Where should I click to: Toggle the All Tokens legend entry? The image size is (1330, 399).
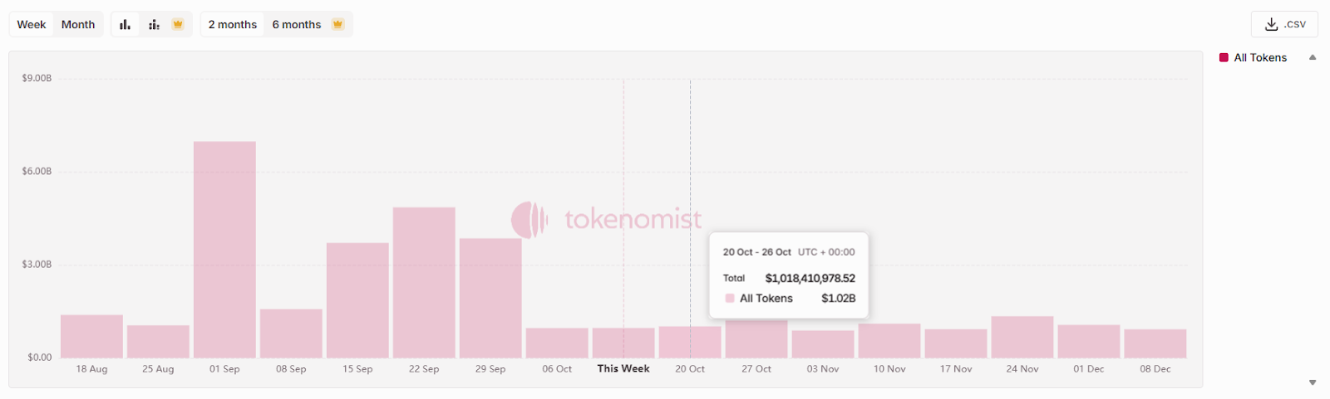(x=1259, y=57)
